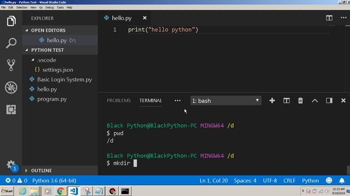Image resolution: width=350 pixels, height=196 pixels.
Task: Open the Debug view in activity bar
Action: pos(11,87)
